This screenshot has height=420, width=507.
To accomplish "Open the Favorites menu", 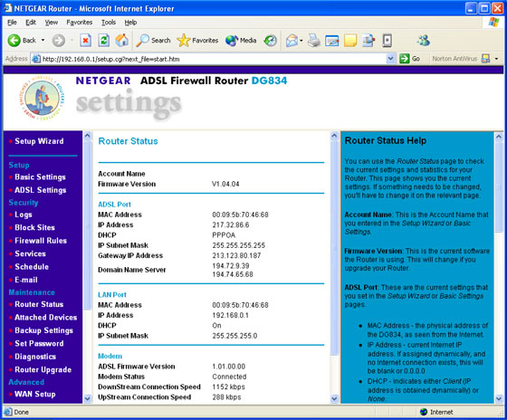I will (80, 23).
